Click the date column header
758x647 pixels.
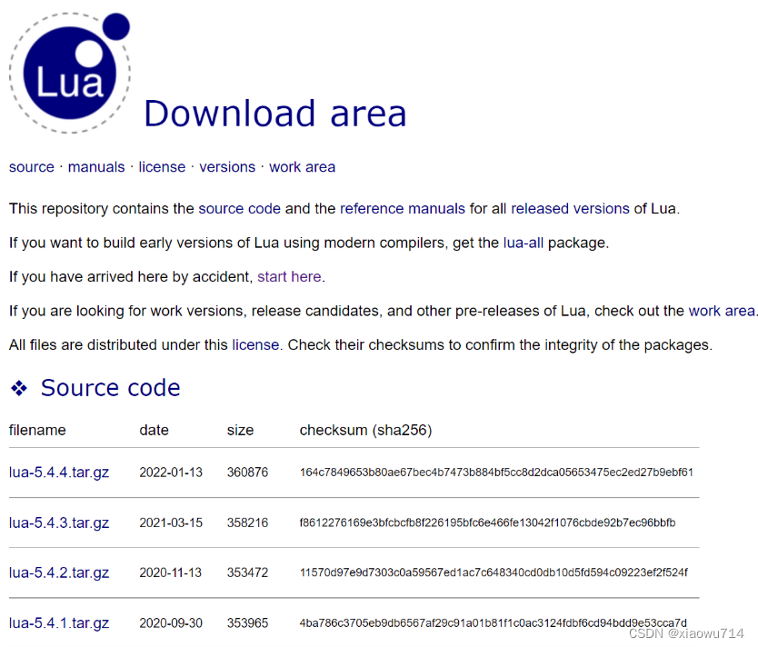click(155, 430)
